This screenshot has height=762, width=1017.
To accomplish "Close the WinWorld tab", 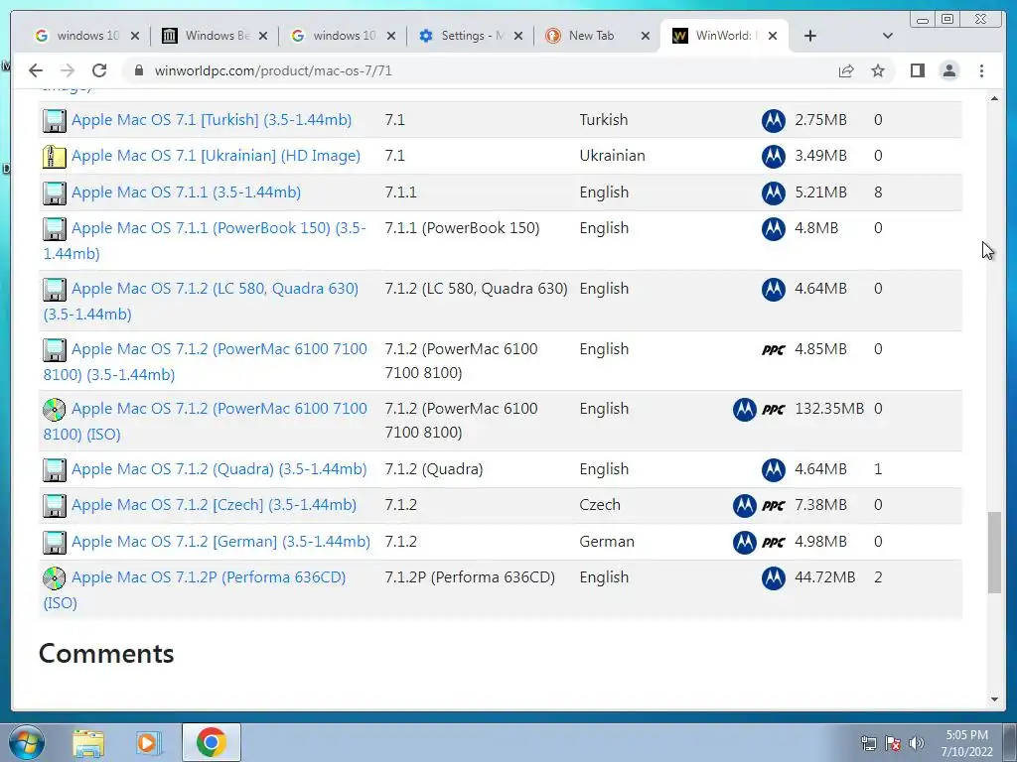I will click(773, 37).
